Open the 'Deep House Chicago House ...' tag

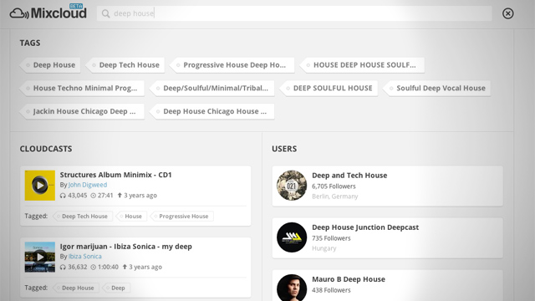tap(212, 111)
